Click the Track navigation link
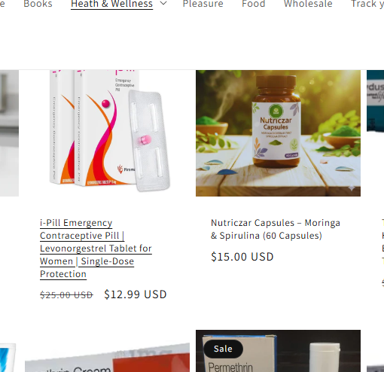Image resolution: width=384 pixels, height=372 pixels. tap(367, 4)
